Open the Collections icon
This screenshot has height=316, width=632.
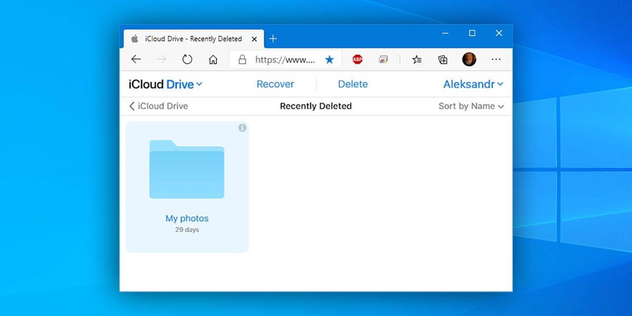coord(443,60)
